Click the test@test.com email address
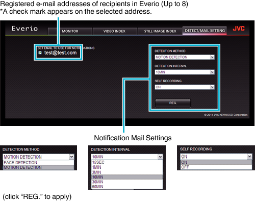 tap(60, 53)
